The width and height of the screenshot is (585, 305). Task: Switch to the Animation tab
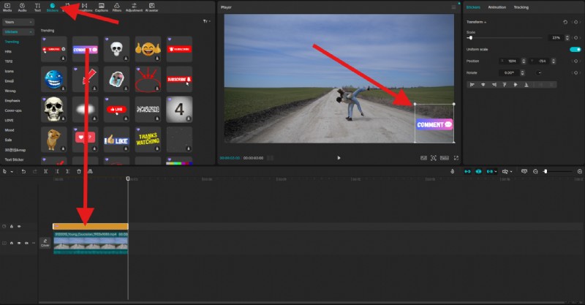coord(497,7)
